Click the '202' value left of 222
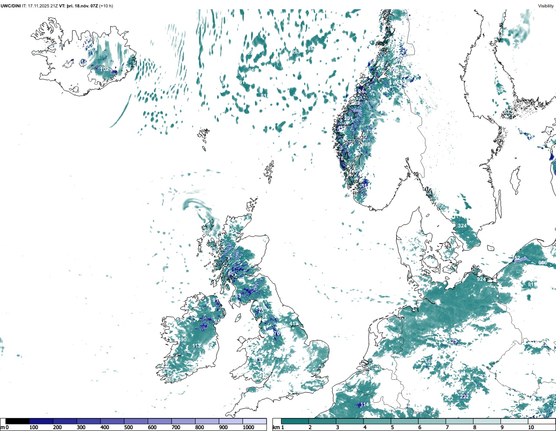Screen dimensions: 556x431 (449, 399)
